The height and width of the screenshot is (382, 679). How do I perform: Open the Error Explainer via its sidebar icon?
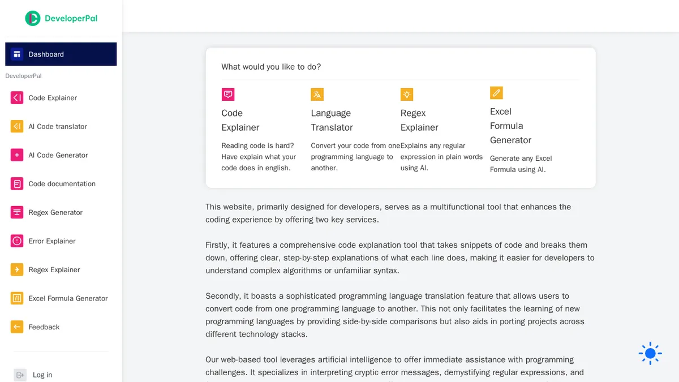pos(16,241)
